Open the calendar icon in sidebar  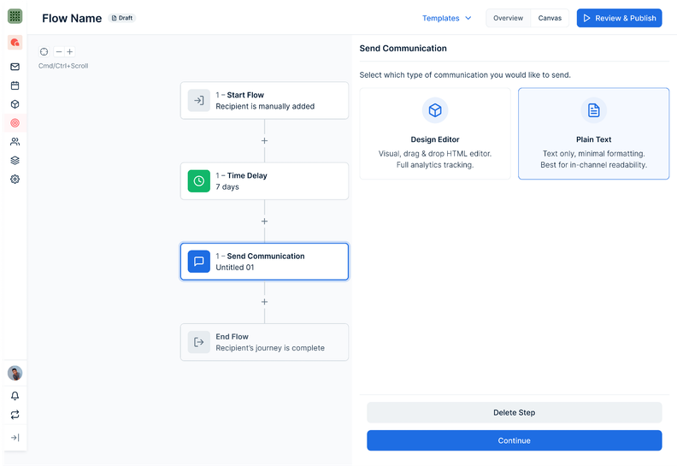click(15, 86)
